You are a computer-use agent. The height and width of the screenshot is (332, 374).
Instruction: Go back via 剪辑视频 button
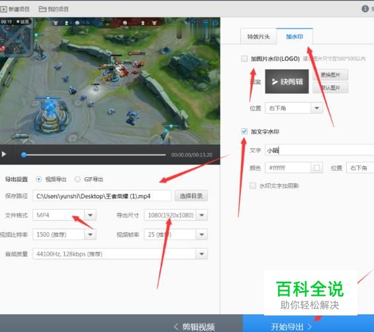(195, 327)
